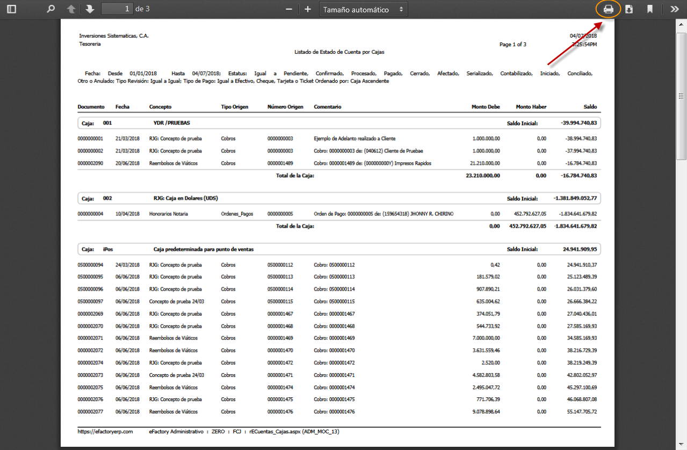The width and height of the screenshot is (687, 450).
Task: Expand the tools menu with double chevron
Action: tap(674, 9)
